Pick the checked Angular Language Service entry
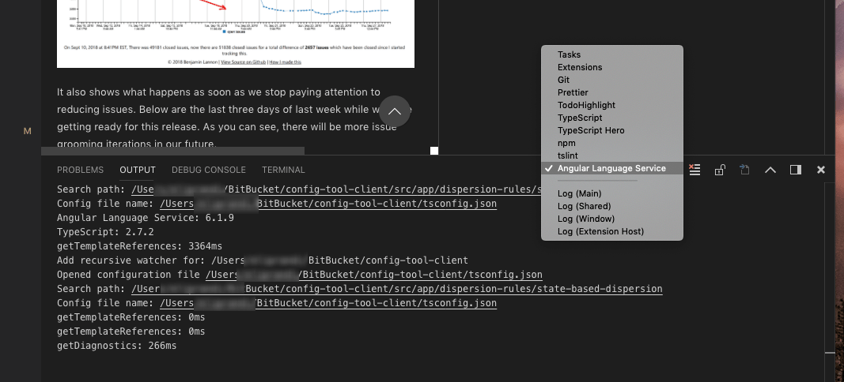 [x=612, y=168]
